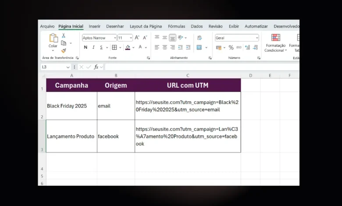This screenshot has height=206, width=342.
Task: Apply cell borders icon
Action: (114, 47)
